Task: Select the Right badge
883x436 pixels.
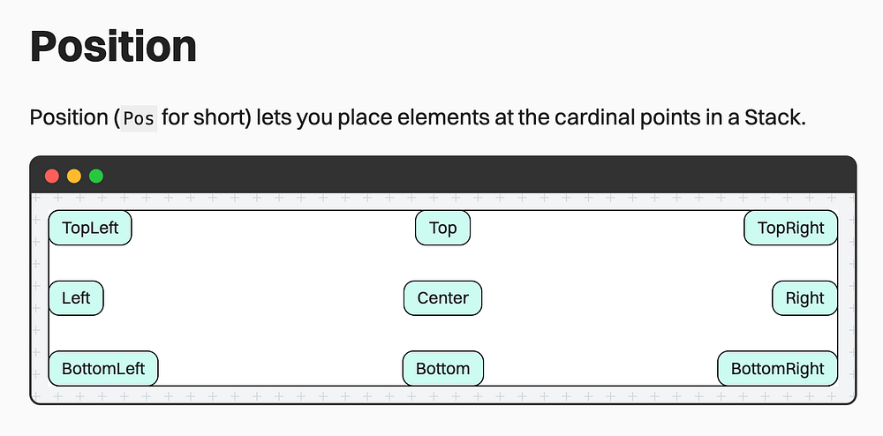Action: coord(804,298)
